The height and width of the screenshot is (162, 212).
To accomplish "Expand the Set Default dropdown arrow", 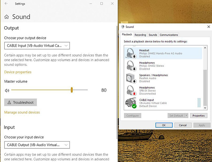I will (x=187, y=116).
